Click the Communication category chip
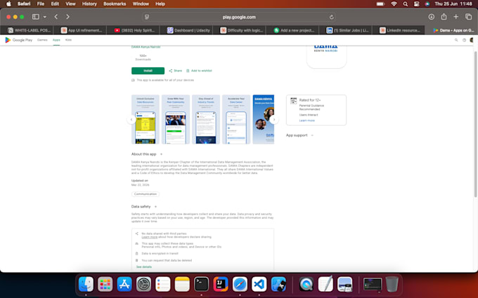Image resolution: width=478 pixels, height=298 pixels. 146,194
